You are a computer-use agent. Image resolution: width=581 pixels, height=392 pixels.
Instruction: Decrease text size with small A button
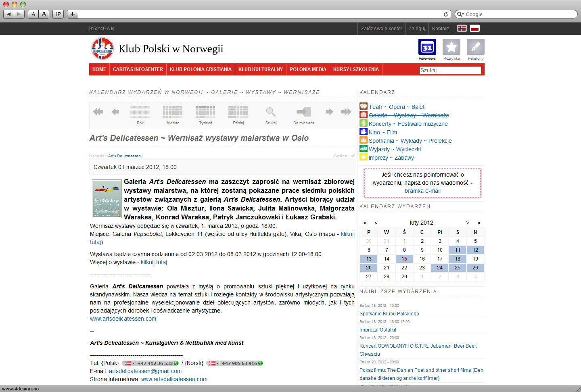pos(33,14)
